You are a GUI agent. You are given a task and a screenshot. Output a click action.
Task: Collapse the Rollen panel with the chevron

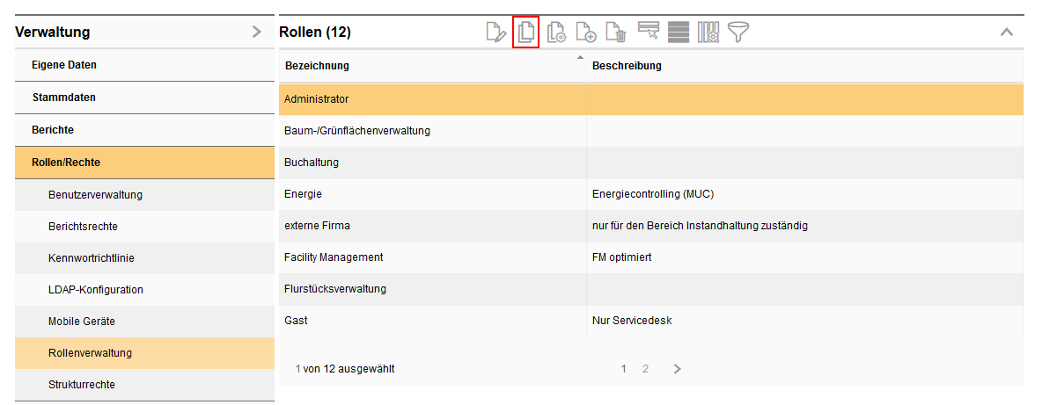pyautogui.click(x=1007, y=33)
